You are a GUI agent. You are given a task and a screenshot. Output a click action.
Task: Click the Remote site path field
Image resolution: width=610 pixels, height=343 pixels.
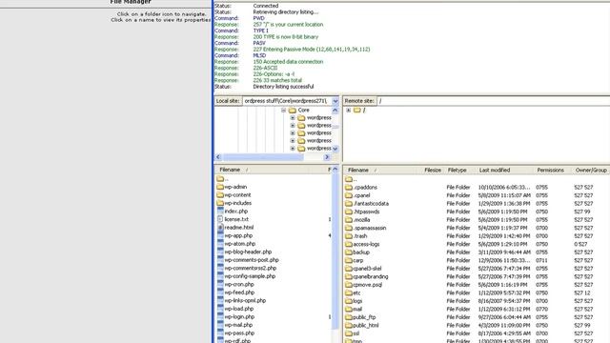point(493,101)
